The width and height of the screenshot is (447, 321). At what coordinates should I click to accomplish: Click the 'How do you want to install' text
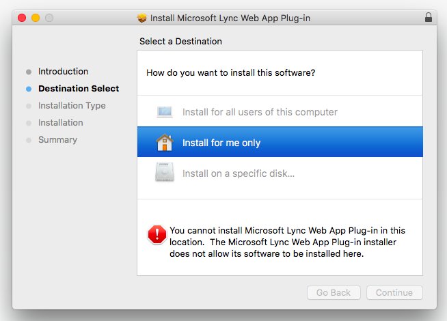(230, 72)
